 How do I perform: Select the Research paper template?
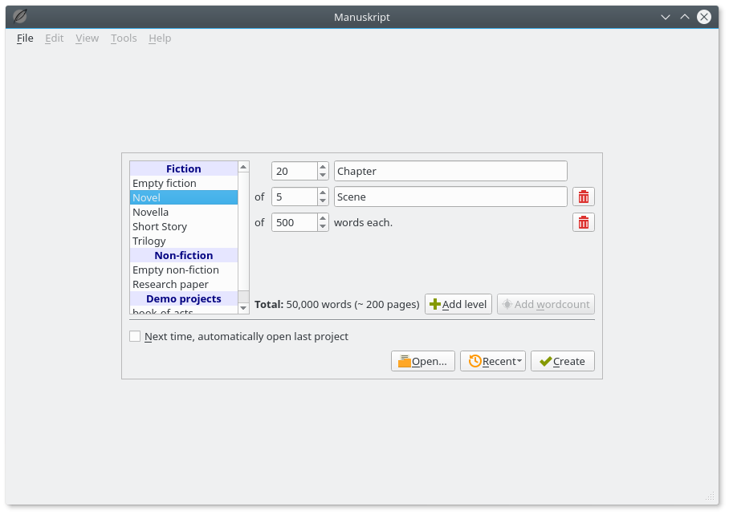170,284
